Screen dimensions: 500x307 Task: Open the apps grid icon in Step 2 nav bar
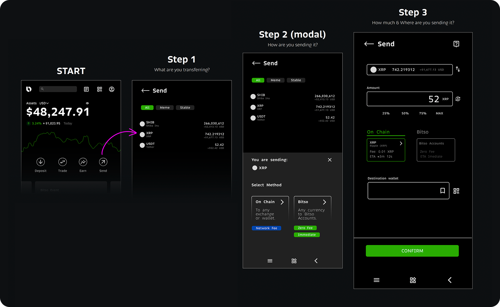point(294,261)
